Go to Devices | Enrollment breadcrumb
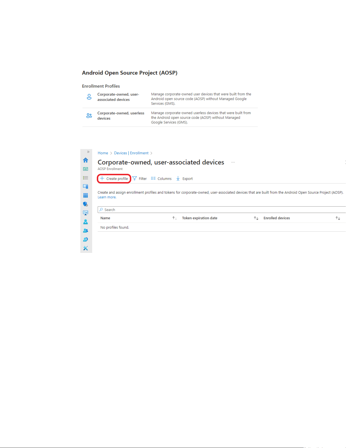 click(131, 153)
